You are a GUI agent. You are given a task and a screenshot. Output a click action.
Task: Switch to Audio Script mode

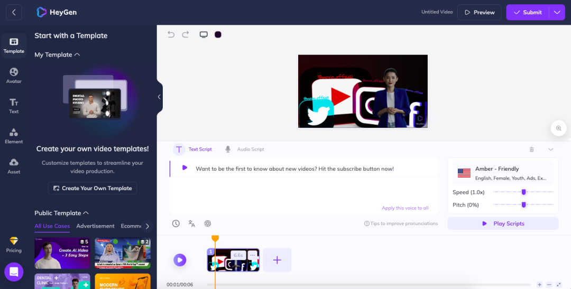click(x=244, y=150)
